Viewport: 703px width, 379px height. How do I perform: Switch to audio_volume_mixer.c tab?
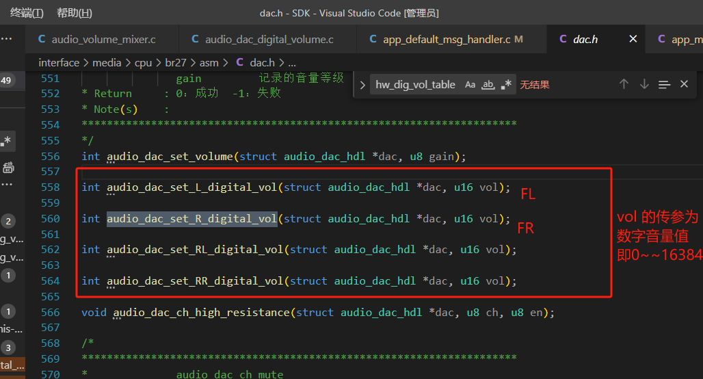click(103, 40)
